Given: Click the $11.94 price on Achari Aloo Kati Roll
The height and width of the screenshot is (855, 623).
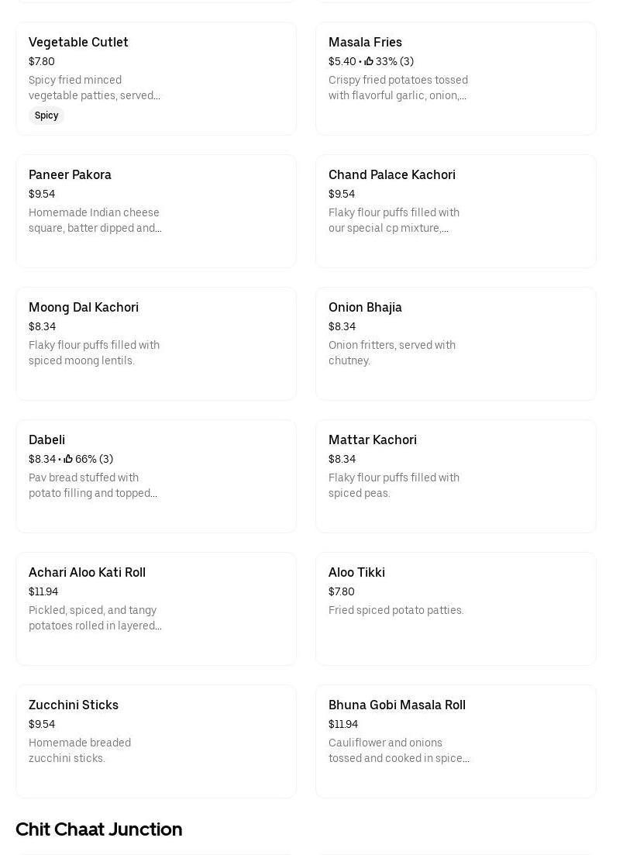Looking at the screenshot, I should (x=43, y=591).
